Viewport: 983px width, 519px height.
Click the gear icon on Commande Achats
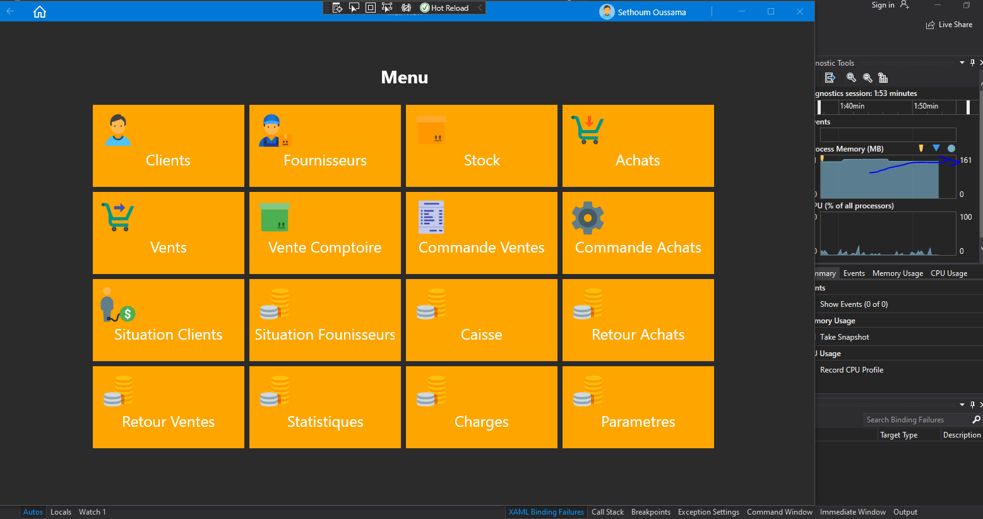tap(588, 218)
